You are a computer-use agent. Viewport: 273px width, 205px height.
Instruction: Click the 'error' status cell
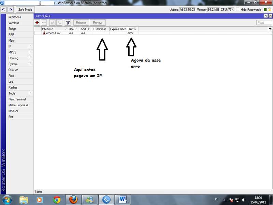pyautogui.click(x=130, y=33)
